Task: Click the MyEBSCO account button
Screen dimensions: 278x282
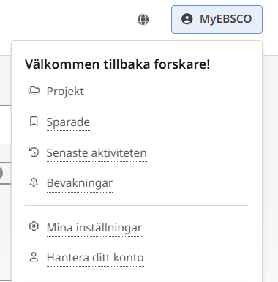Action: point(217,19)
